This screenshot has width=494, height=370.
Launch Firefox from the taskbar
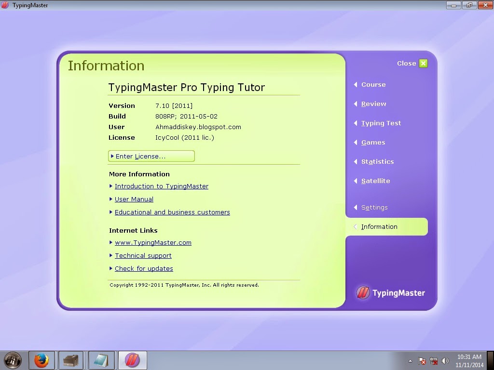(x=41, y=360)
